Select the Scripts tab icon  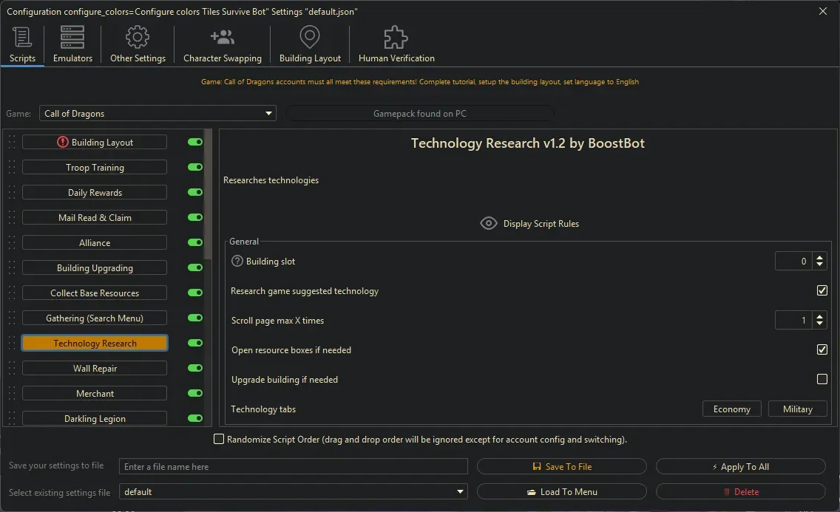tap(21, 36)
